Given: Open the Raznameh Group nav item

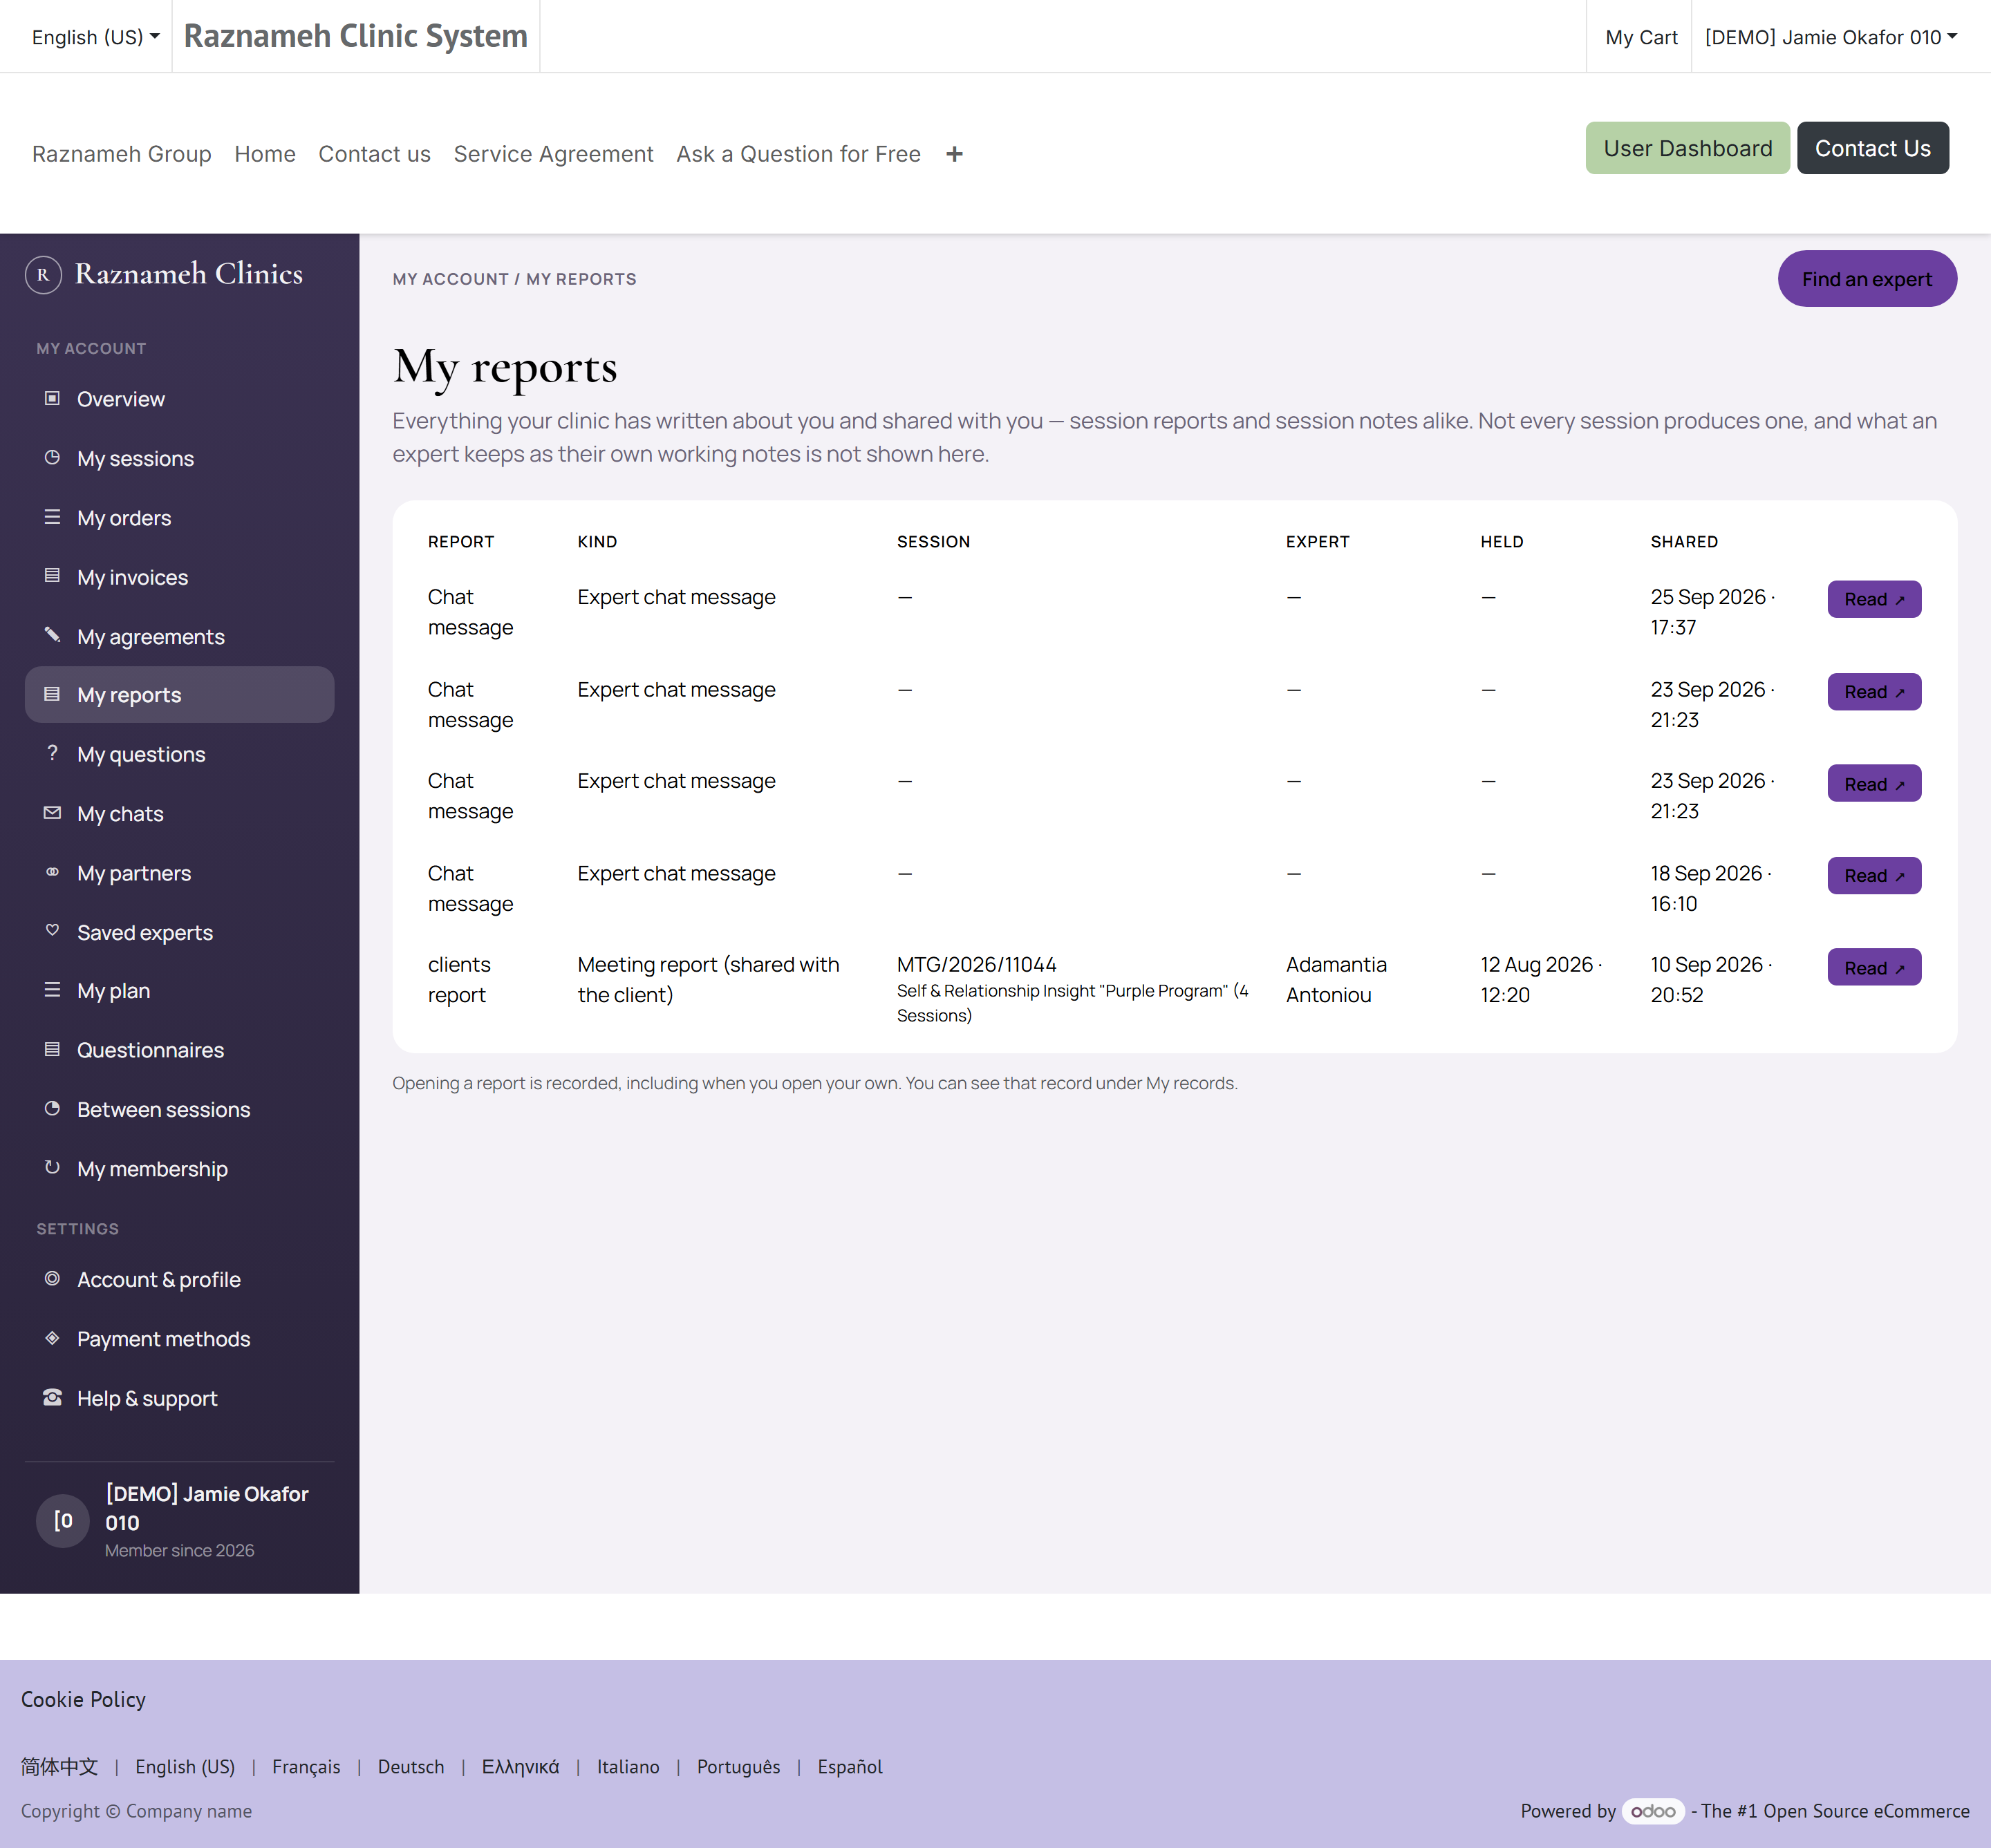Looking at the screenshot, I should click(x=122, y=154).
